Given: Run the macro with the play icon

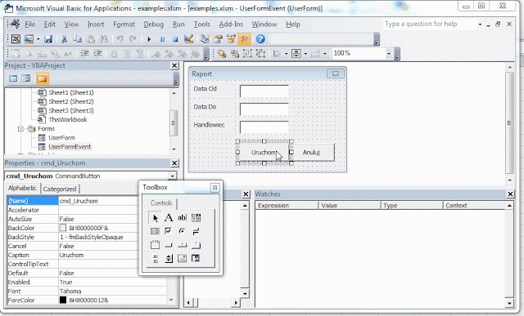Looking at the screenshot, I should tap(149, 39).
